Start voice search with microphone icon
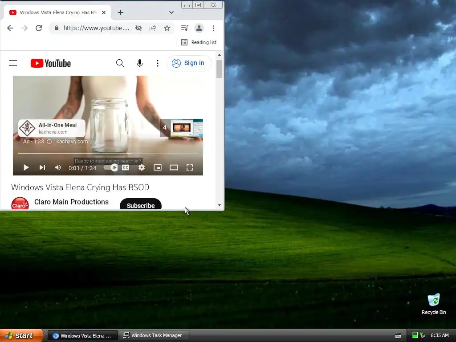The height and width of the screenshot is (342, 456). 140,63
